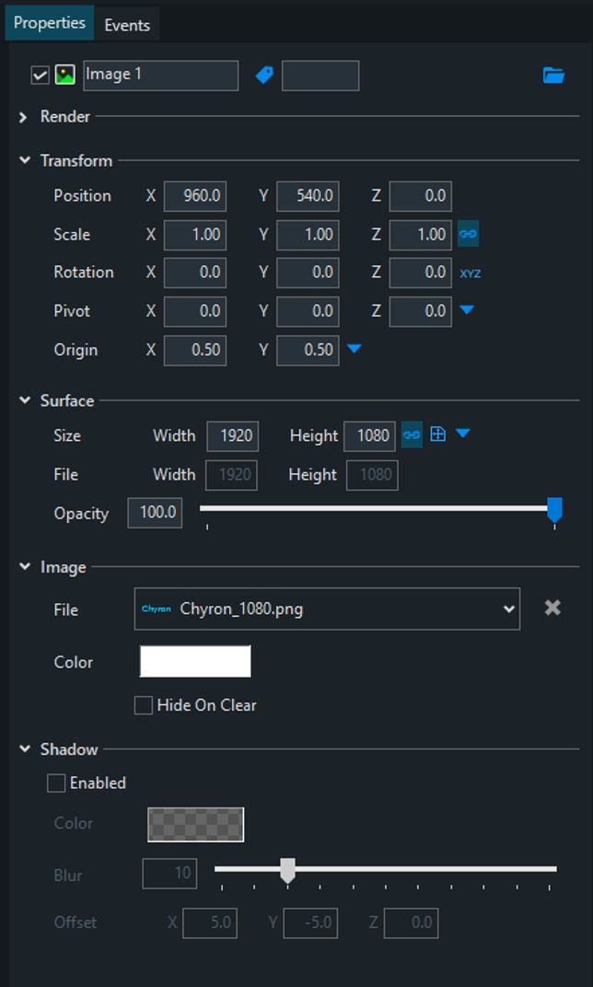Open the Chyron_1080.png file dropdown

point(508,609)
